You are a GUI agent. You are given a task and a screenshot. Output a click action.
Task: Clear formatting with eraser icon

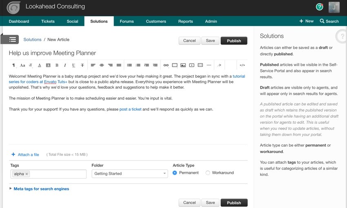pos(219,65)
